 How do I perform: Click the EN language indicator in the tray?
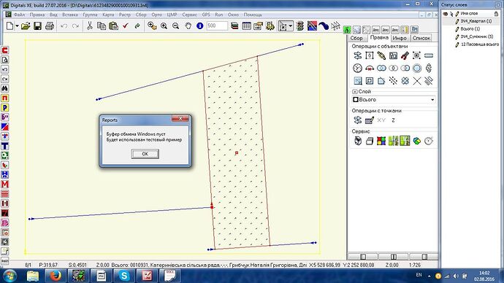419,275
